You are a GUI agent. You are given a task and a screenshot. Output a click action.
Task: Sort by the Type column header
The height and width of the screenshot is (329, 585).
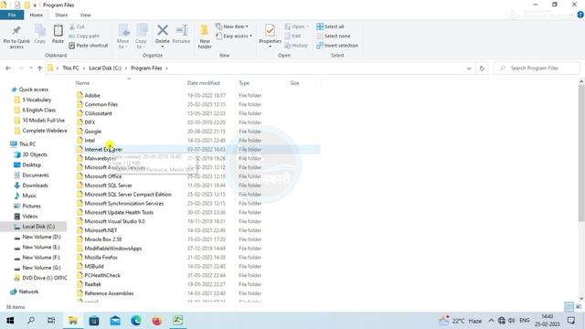coord(262,83)
